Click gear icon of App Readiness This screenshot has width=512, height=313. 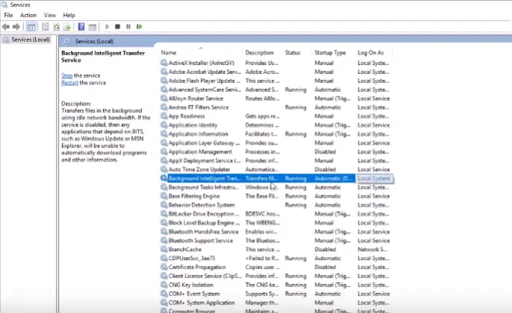(164, 116)
